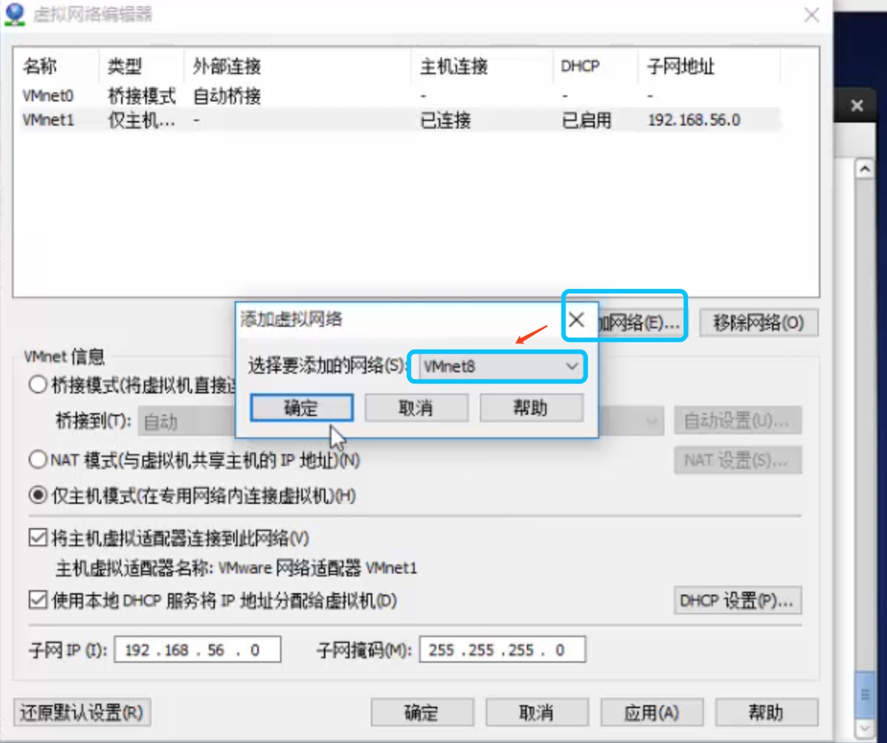
Task: Click the 仅主机... type cell of VMnet1
Action: point(142,120)
